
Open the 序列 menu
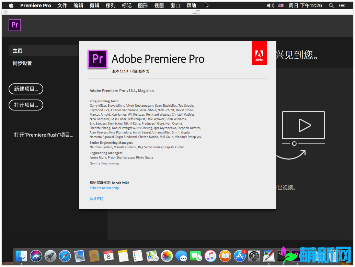111,5
